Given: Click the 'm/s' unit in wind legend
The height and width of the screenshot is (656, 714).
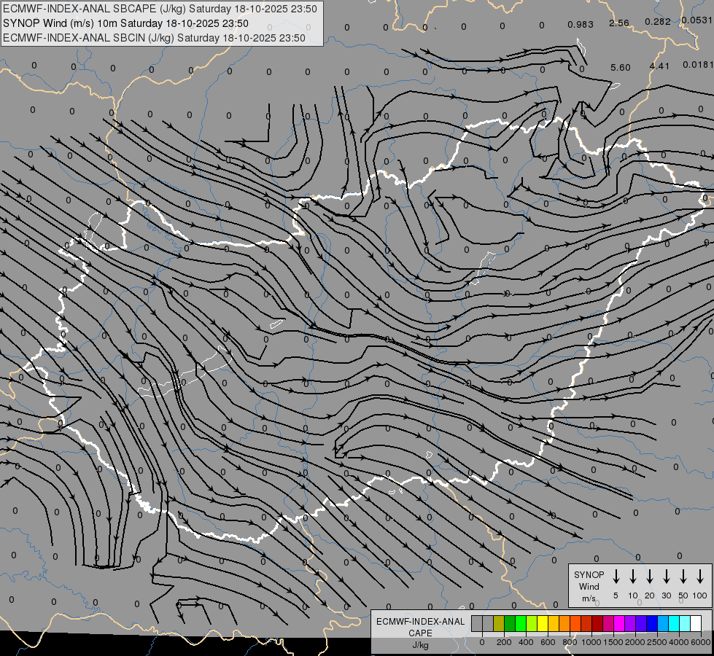Looking at the screenshot, I should click(x=589, y=598).
